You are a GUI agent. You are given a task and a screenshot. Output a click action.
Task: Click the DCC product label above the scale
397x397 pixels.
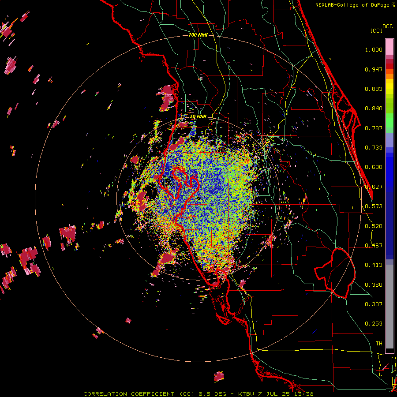[387, 26]
